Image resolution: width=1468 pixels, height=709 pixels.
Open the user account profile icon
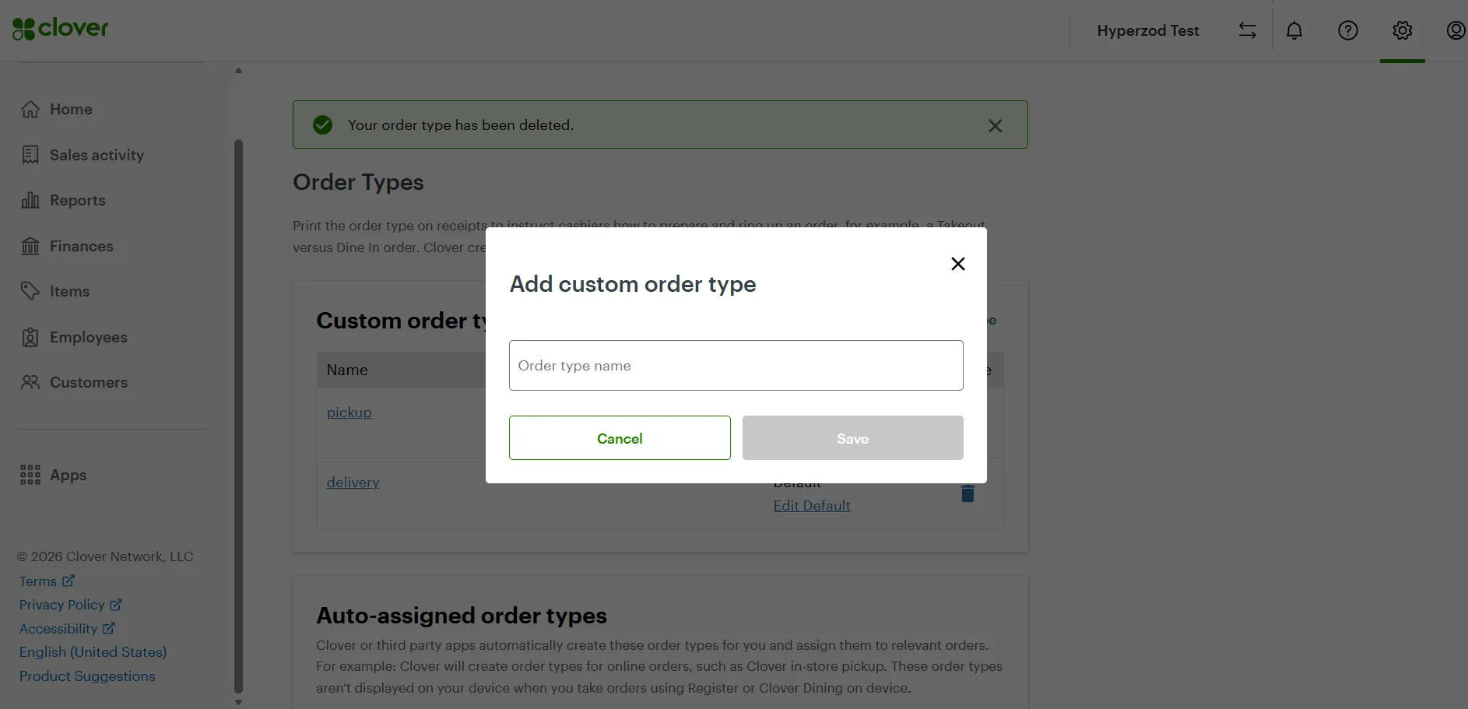click(x=1456, y=30)
